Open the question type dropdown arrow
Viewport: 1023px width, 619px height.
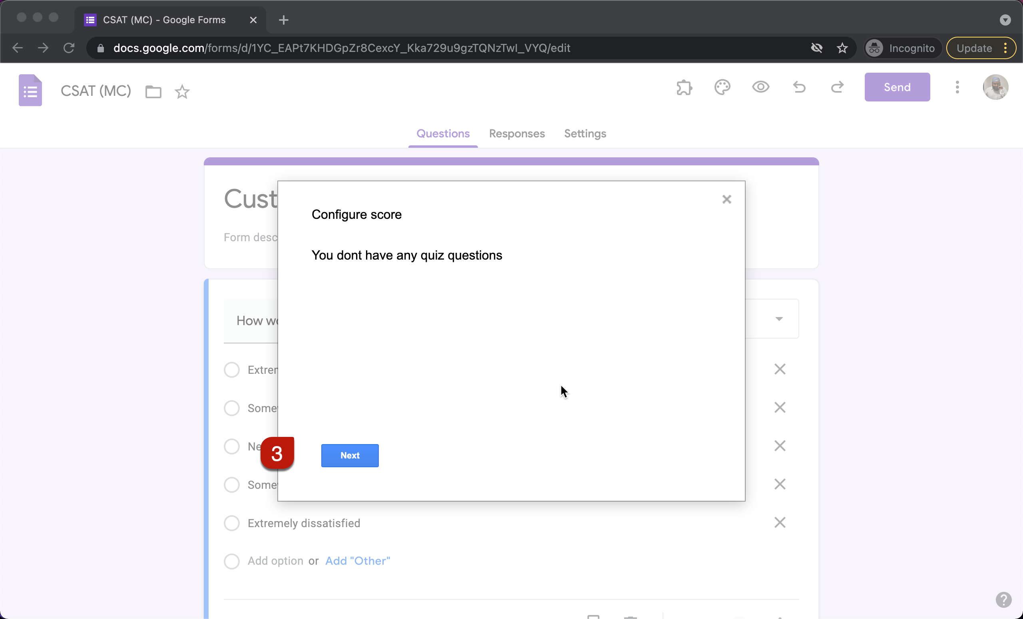pyautogui.click(x=779, y=319)
